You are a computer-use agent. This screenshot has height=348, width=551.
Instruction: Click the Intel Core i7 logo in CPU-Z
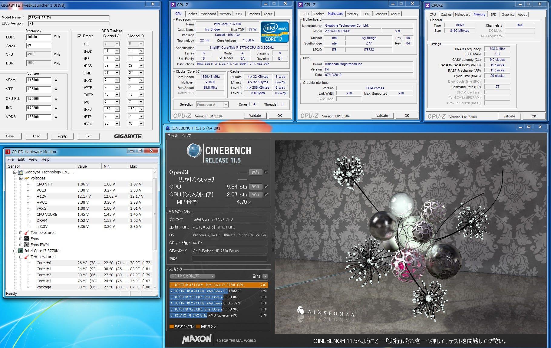click(x=275, y=32)
